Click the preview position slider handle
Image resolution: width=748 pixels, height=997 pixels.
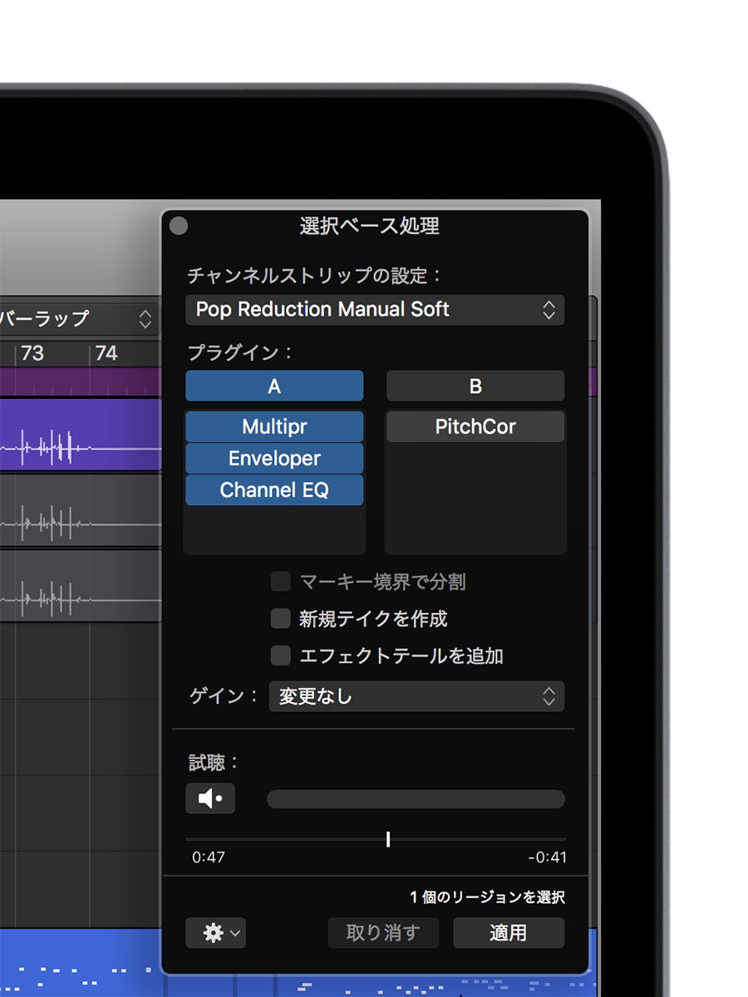click(x=388, y=839)
